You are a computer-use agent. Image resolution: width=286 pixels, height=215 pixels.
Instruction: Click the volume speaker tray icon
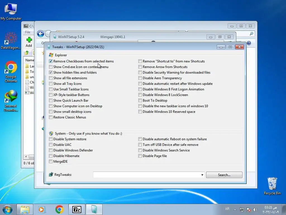click(x=255, y=210)
